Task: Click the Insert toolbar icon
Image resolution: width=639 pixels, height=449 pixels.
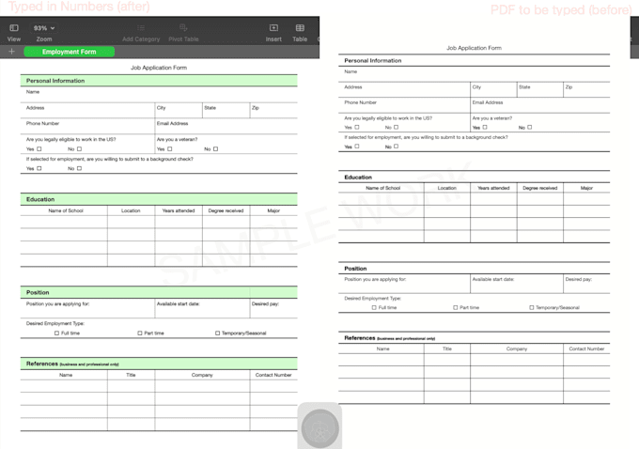Action: 273,27
